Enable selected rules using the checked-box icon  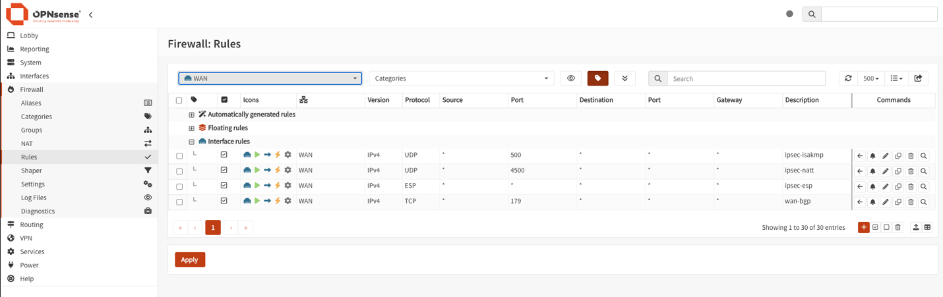(875, 227)
